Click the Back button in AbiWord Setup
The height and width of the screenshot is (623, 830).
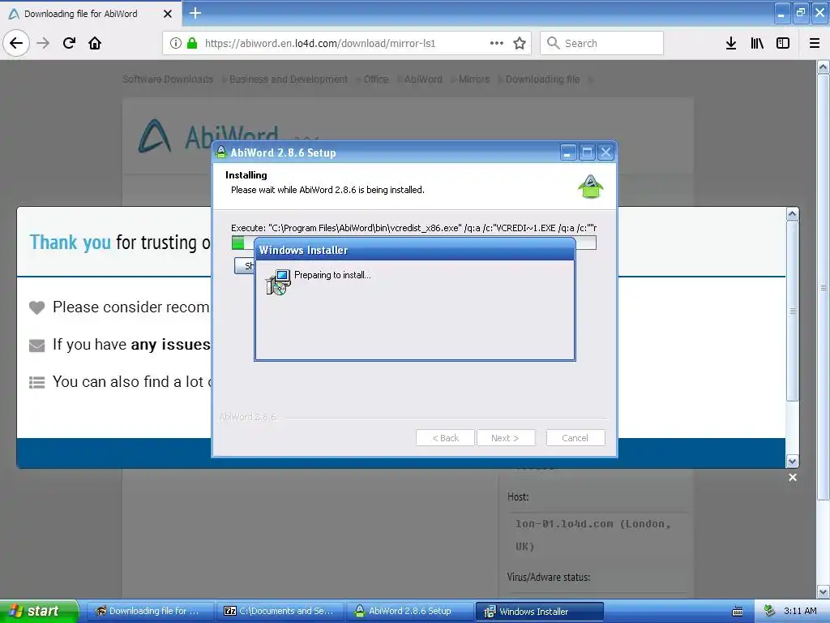(x=445, y=437)
